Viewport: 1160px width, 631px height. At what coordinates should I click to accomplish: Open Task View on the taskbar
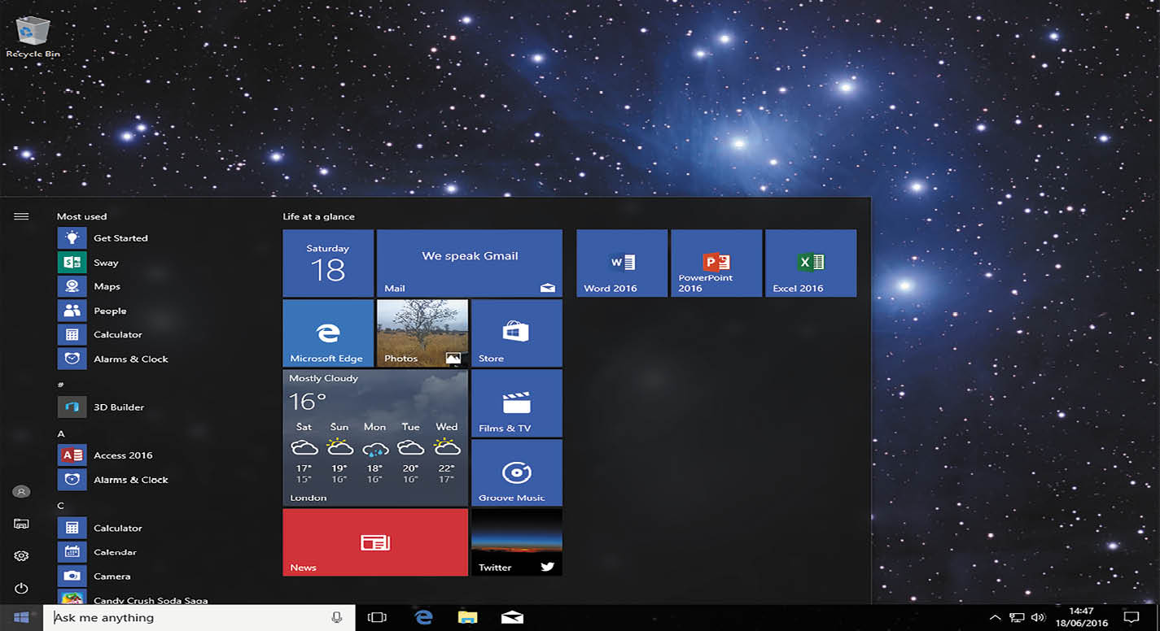(x=376, y=617)
